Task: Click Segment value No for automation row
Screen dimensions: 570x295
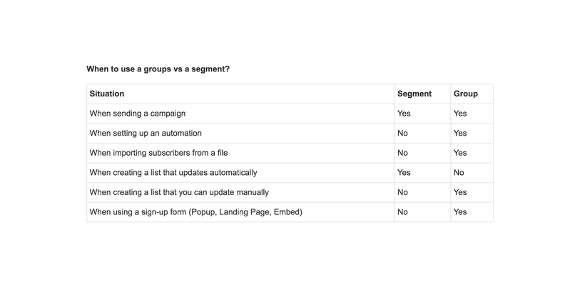Action: (403, 134)
